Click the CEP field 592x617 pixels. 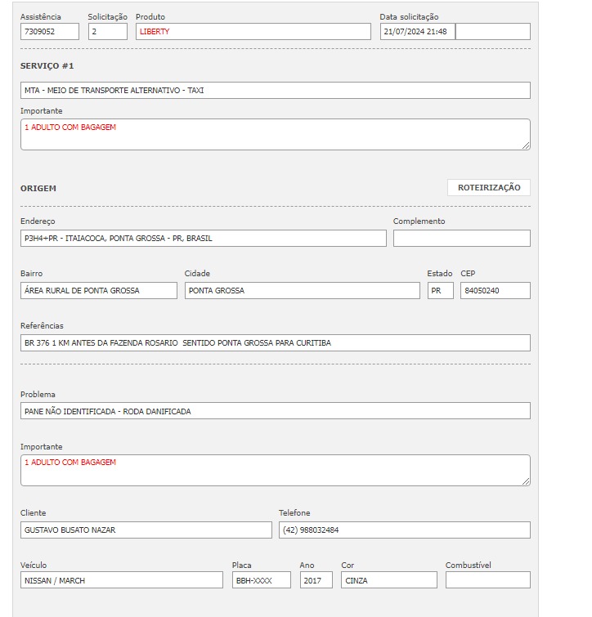point(495,291)
